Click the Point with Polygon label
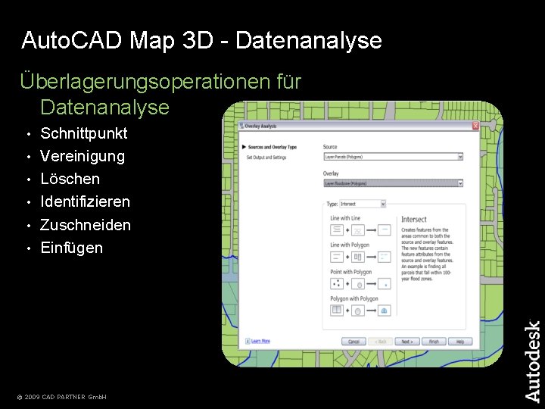This screenshot has height=409, width=545. coord(350,272)
